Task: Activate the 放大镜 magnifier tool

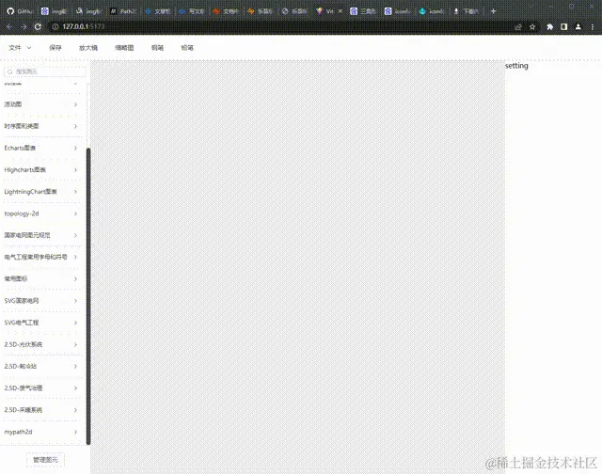Action: pos(88,48)
